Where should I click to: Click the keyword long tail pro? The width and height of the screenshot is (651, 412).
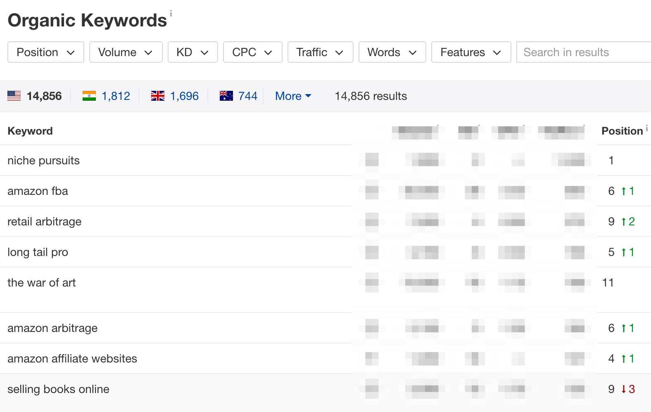38,252
